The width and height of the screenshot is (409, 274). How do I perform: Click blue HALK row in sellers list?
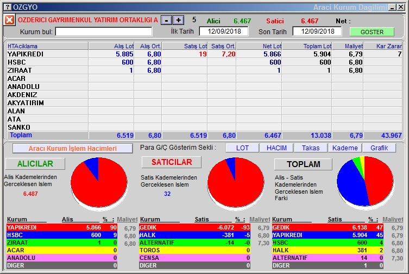pos(194,235)
